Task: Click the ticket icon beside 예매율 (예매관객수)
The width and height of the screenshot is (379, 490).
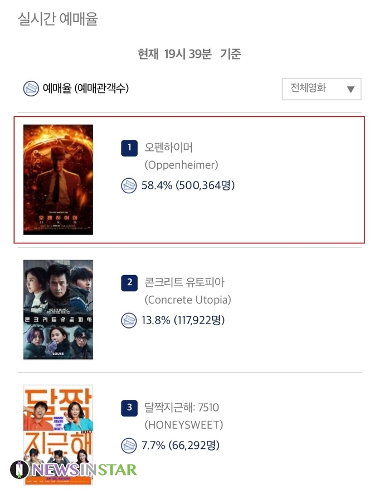Action: click(x=31, y=89)
